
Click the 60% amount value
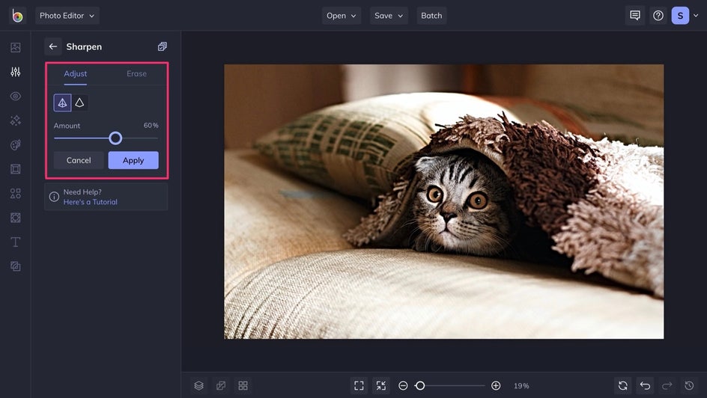point(151,126)
